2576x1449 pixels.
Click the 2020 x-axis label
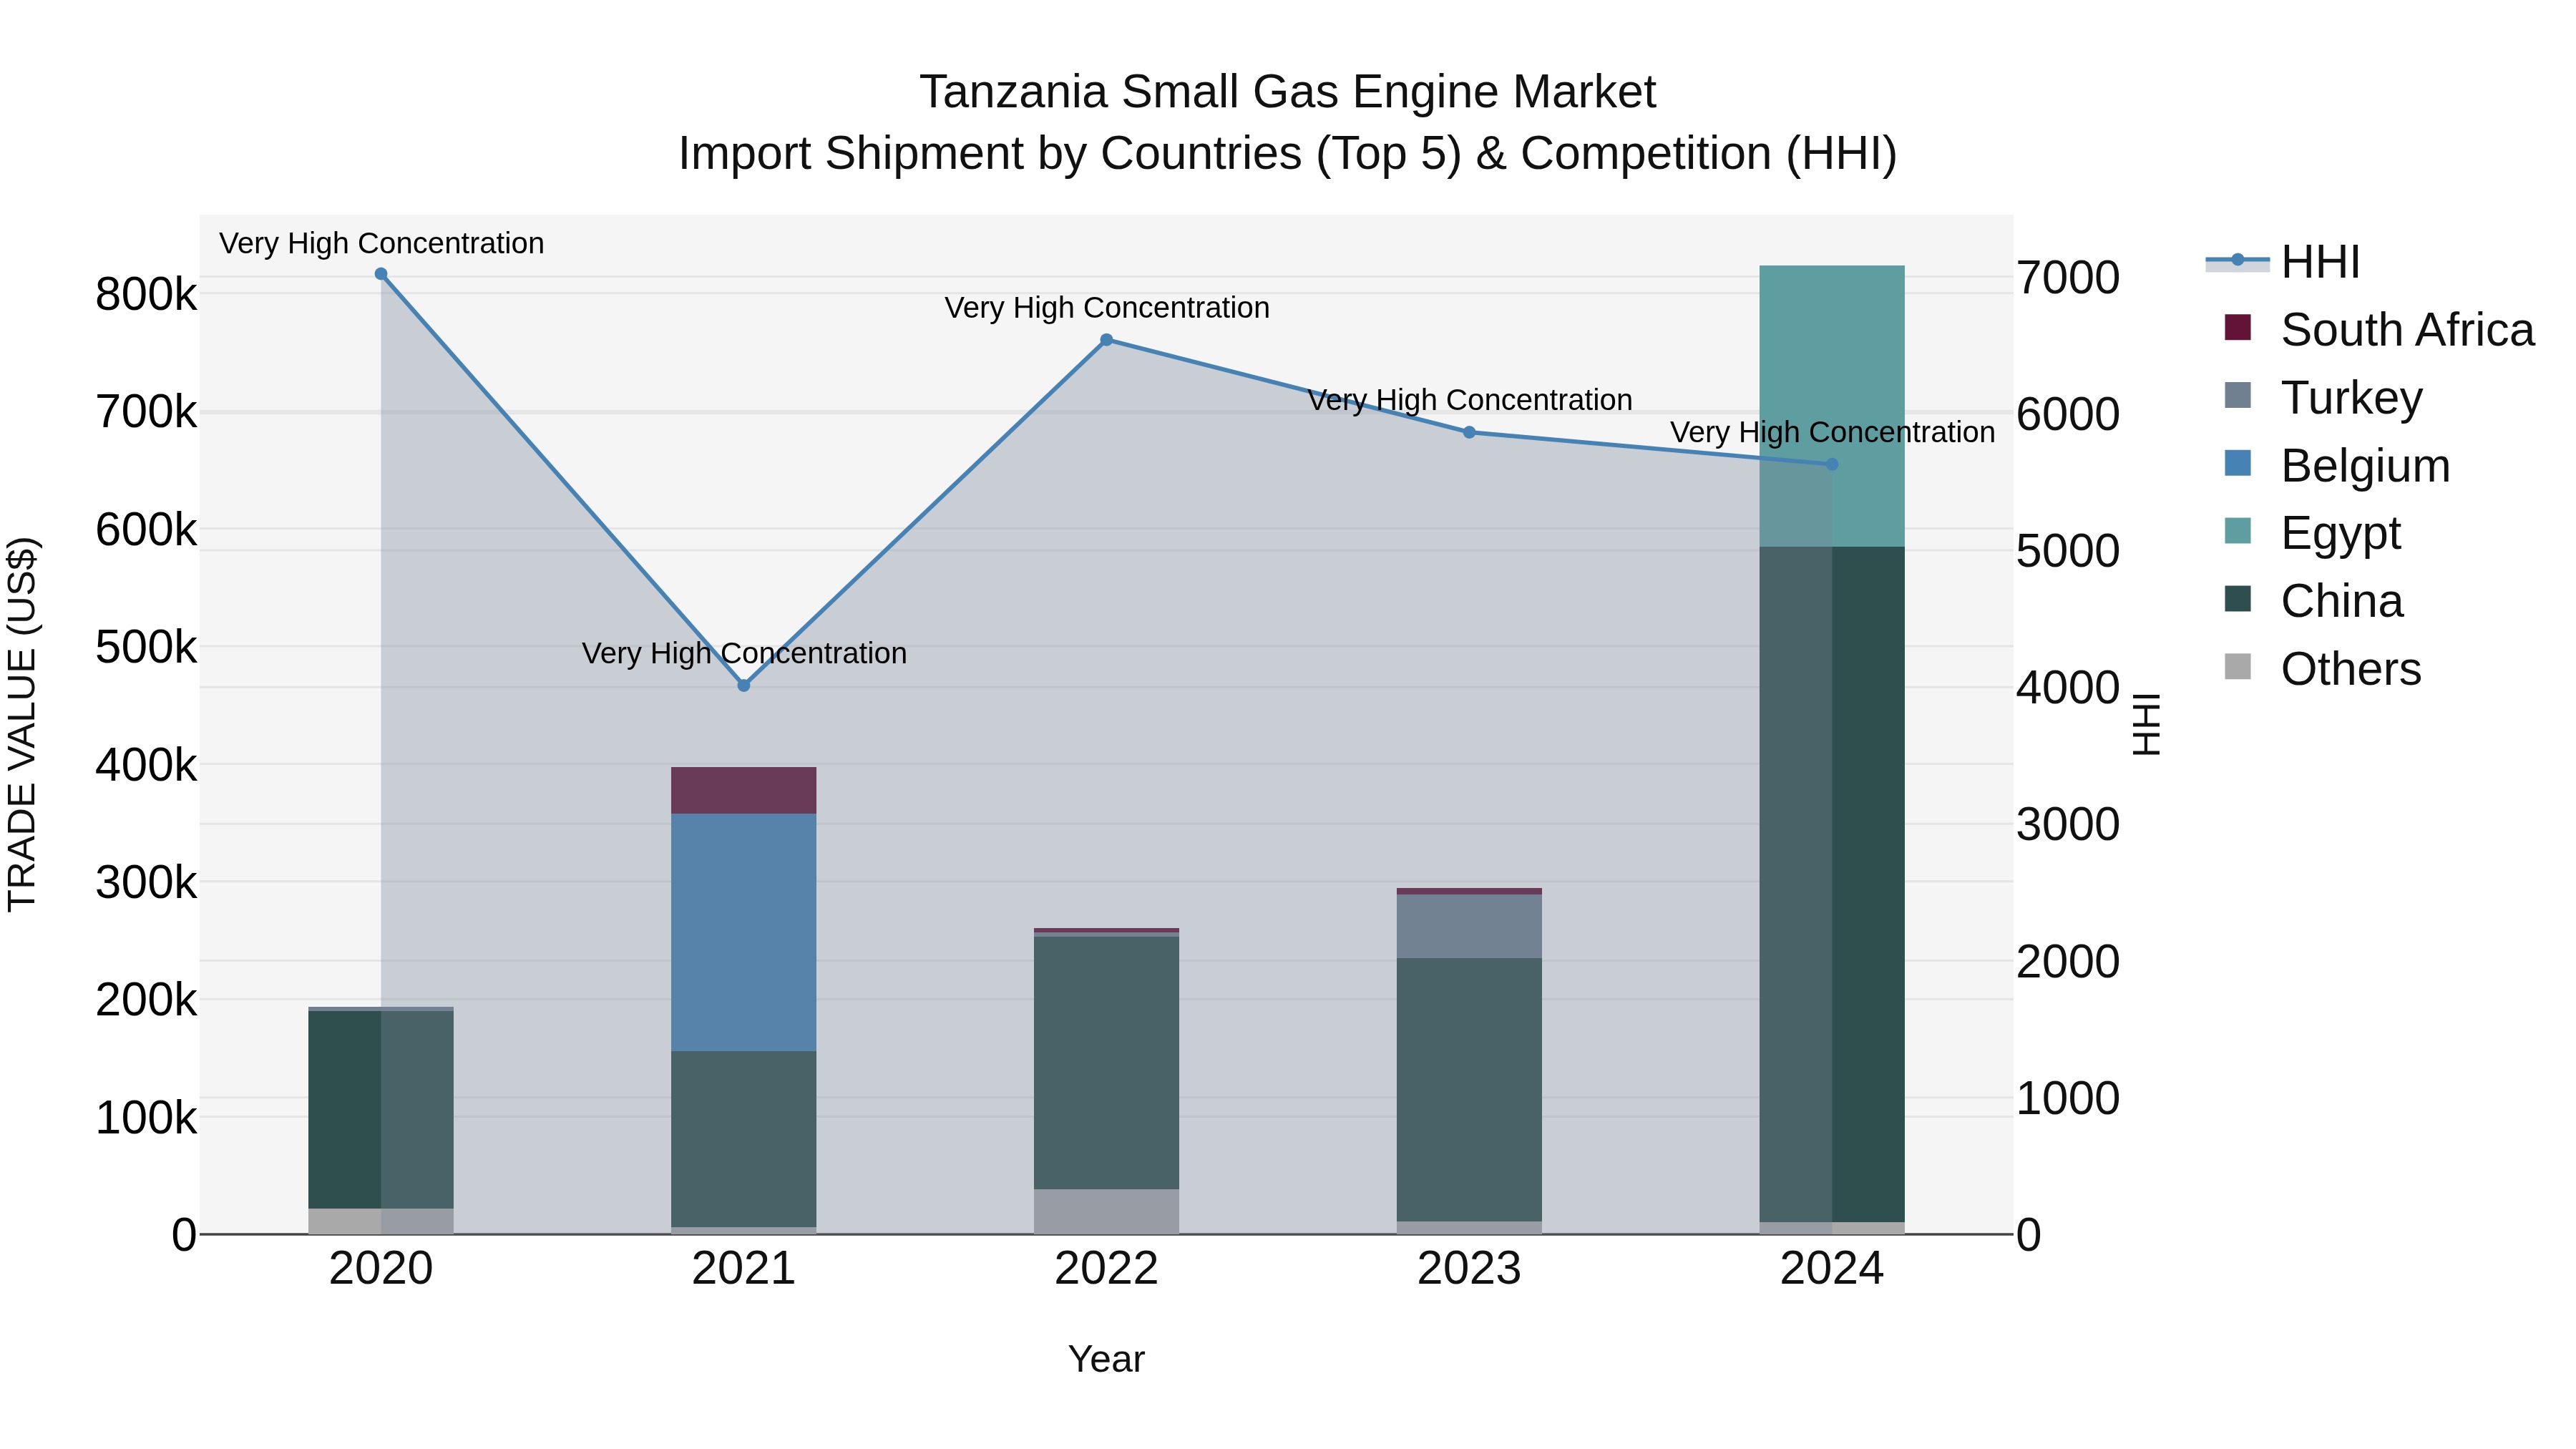click(x=381, y=1269)
